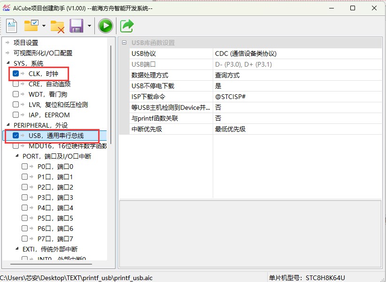
Task: Collapse the PERIPHERAL, 外设 tree node
Action: pyautogui.click(x=8, y=125)
